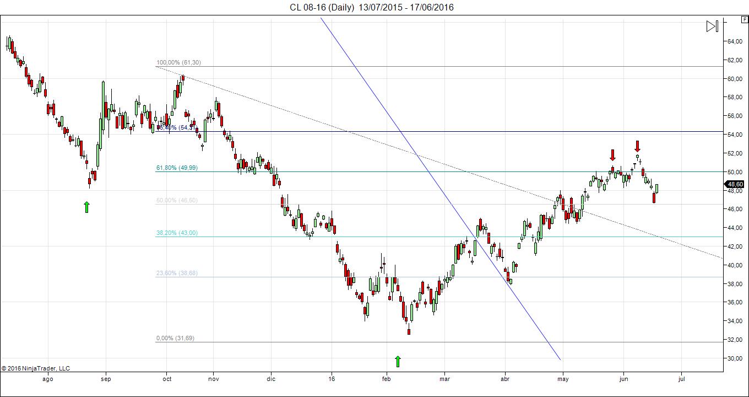
Task: Click the 46,00 price axis label
Action: point(735,210)
